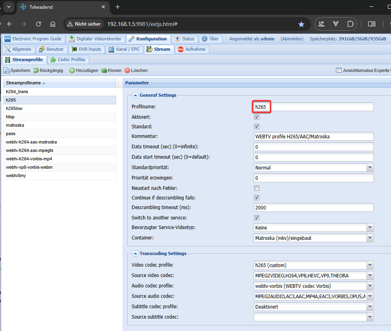The image size is (391, 331).
Task: Expand the Container dropdown list
Action: pyautogui.click(x=370, y=238)
